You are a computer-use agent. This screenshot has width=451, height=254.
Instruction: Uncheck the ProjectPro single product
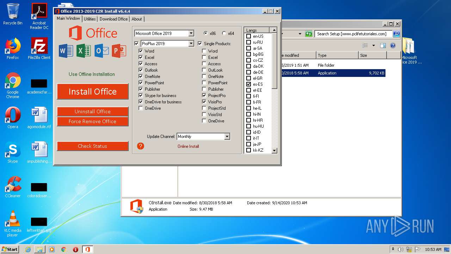204,96
